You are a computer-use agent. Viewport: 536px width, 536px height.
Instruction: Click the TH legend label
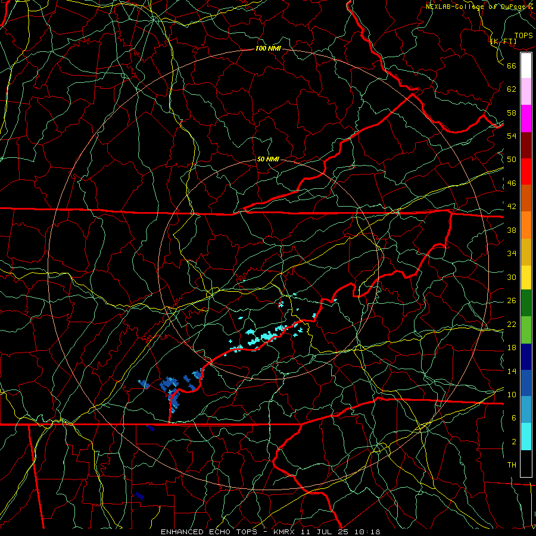pos(512,465)
